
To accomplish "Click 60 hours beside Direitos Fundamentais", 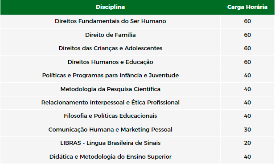I will (x=247, y=21).
